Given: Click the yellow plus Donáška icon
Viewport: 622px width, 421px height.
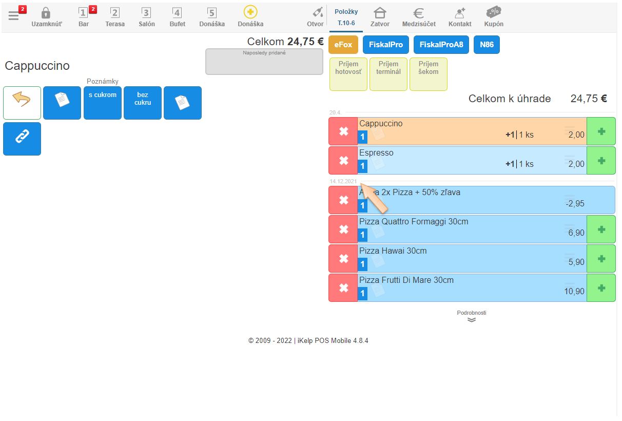Looking at the screenshot, I should [250, 13].
